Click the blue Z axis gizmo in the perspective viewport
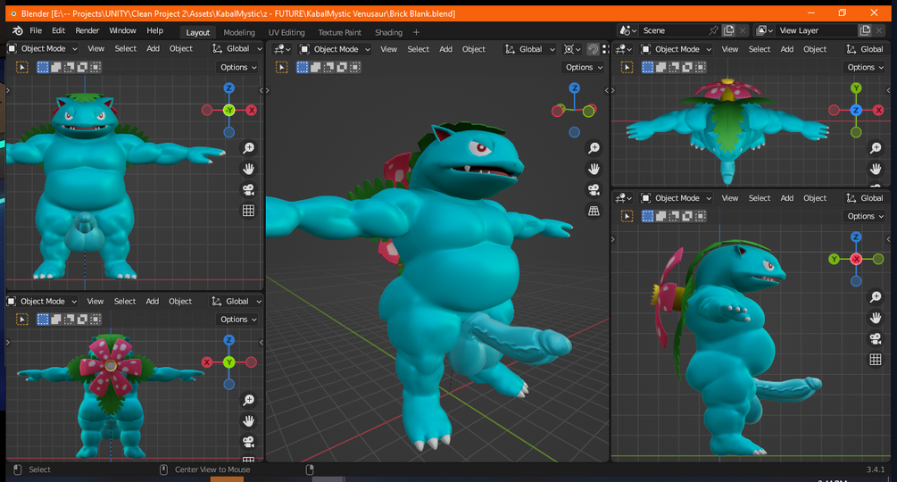 point(575,88)
